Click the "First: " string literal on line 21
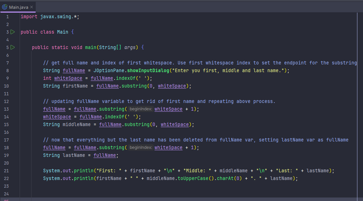Image resolution: width=363 pixels, height=201 pixels. (x=109, y=171)
